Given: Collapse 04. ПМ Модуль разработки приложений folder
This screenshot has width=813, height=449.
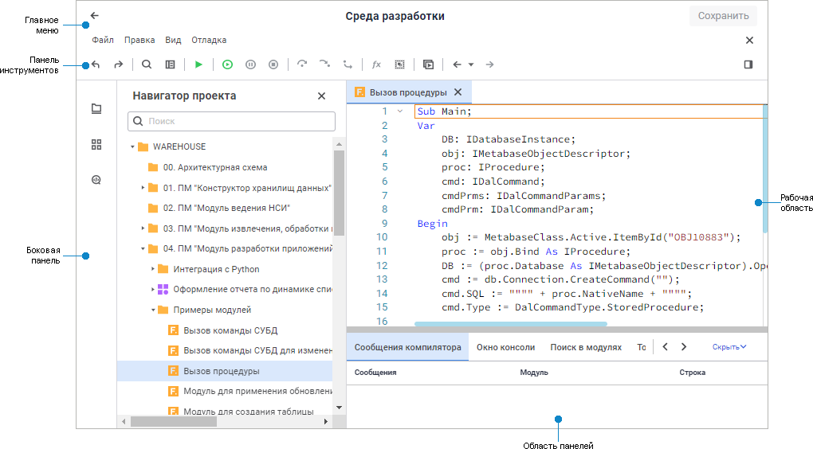Looking at the screenshot, I should click(x=143, y=248).
